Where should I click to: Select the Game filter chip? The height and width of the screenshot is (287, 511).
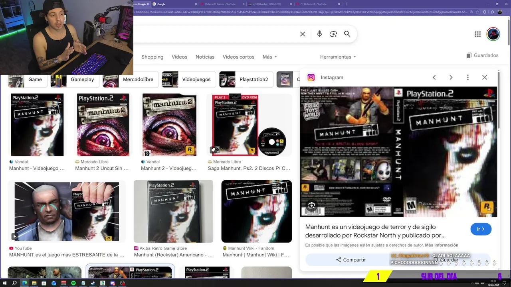pyautogui.click(x=28, y=79)
